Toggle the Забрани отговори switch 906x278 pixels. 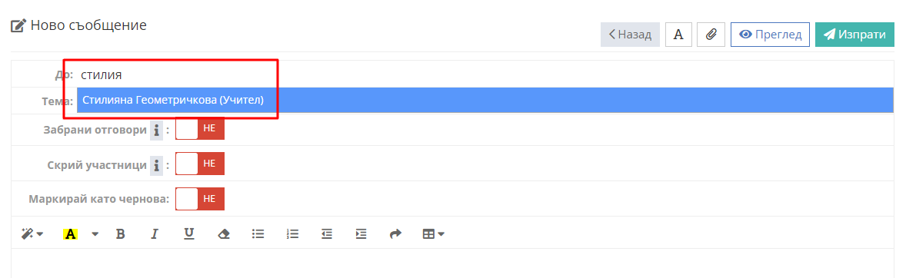pyautogui.click(x=200, y=128)
